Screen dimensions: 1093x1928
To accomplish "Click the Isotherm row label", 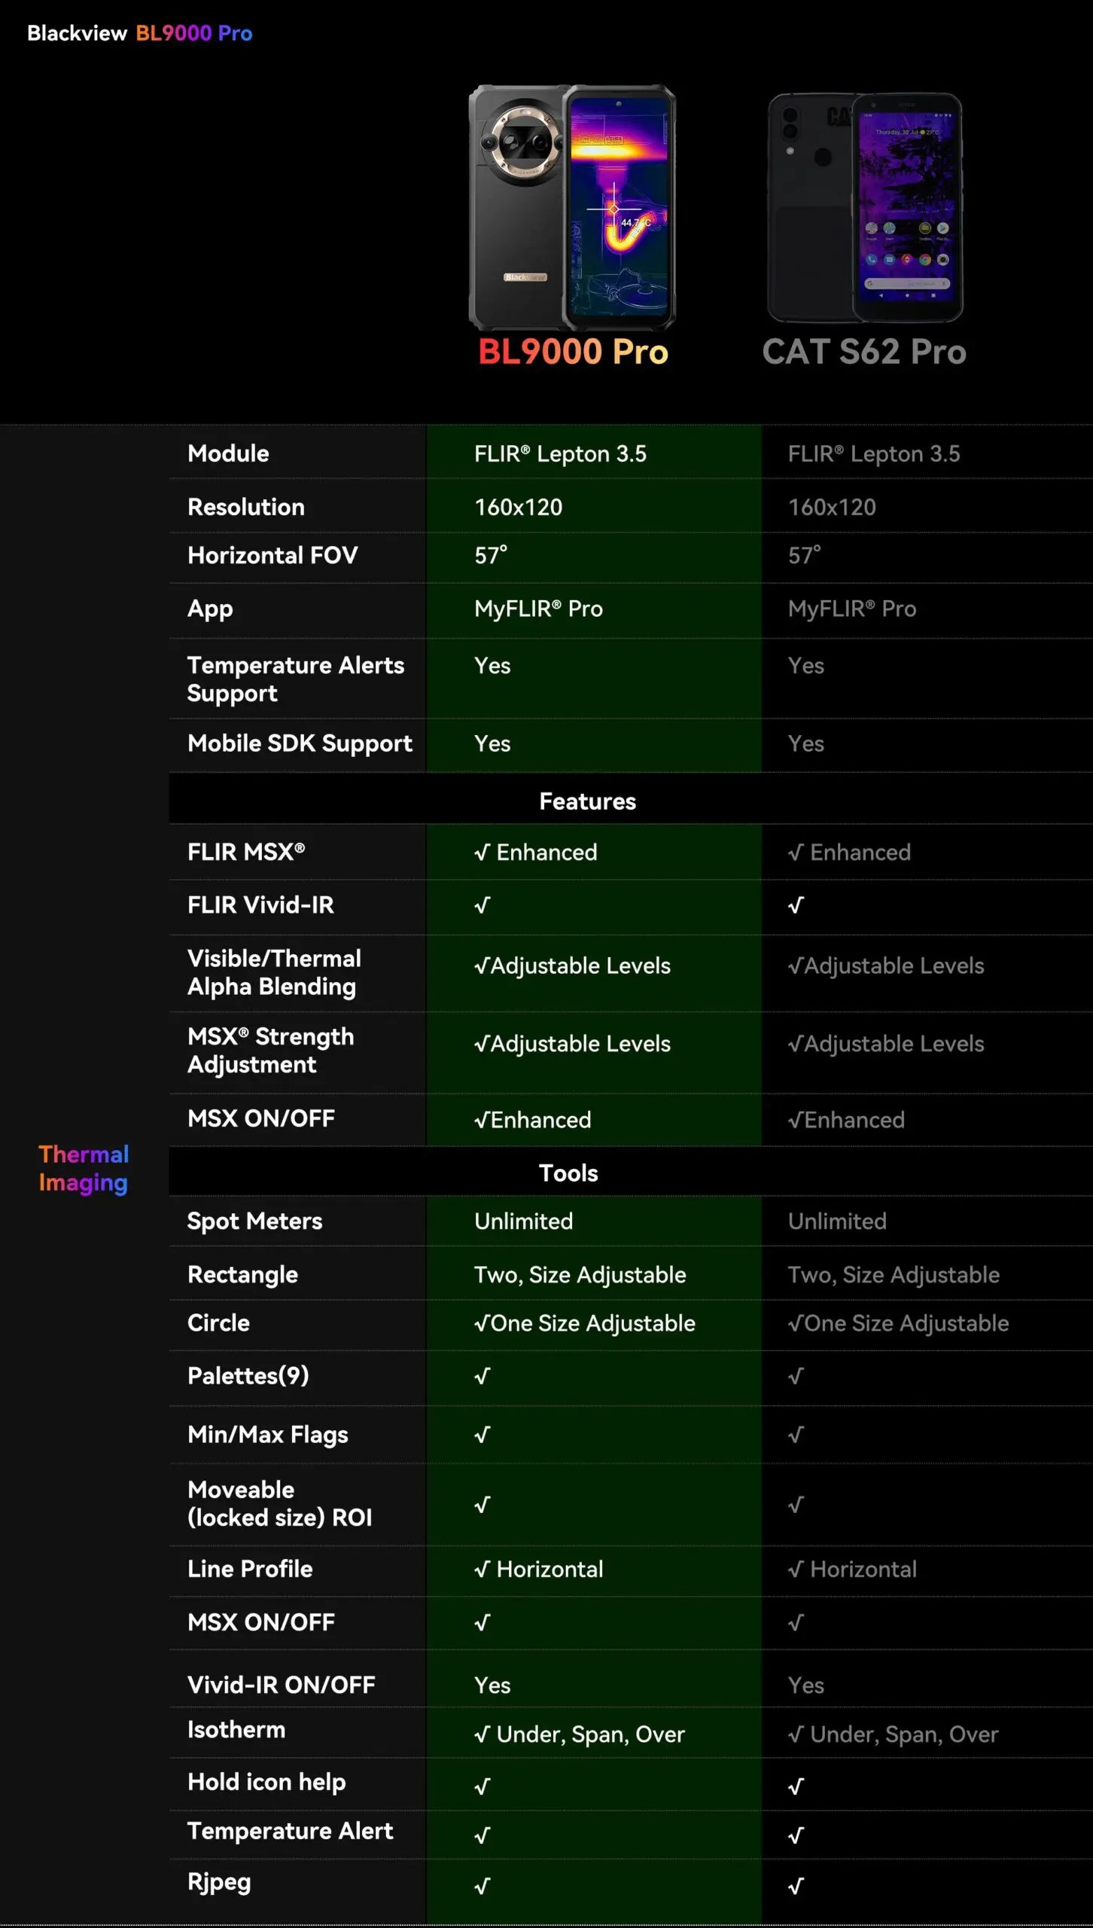I will tap(236, 1730).
